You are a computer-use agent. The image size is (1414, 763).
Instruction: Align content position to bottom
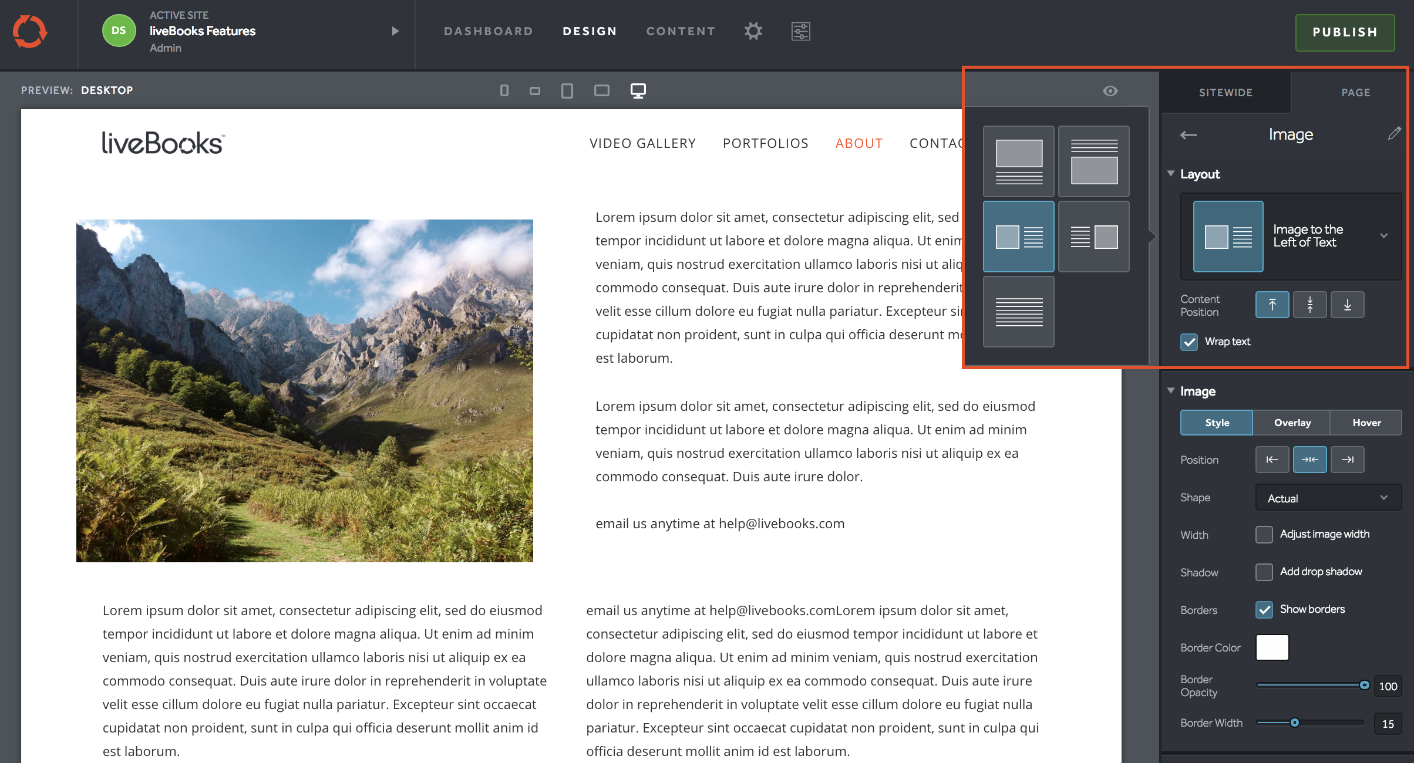pos(1347,305)
